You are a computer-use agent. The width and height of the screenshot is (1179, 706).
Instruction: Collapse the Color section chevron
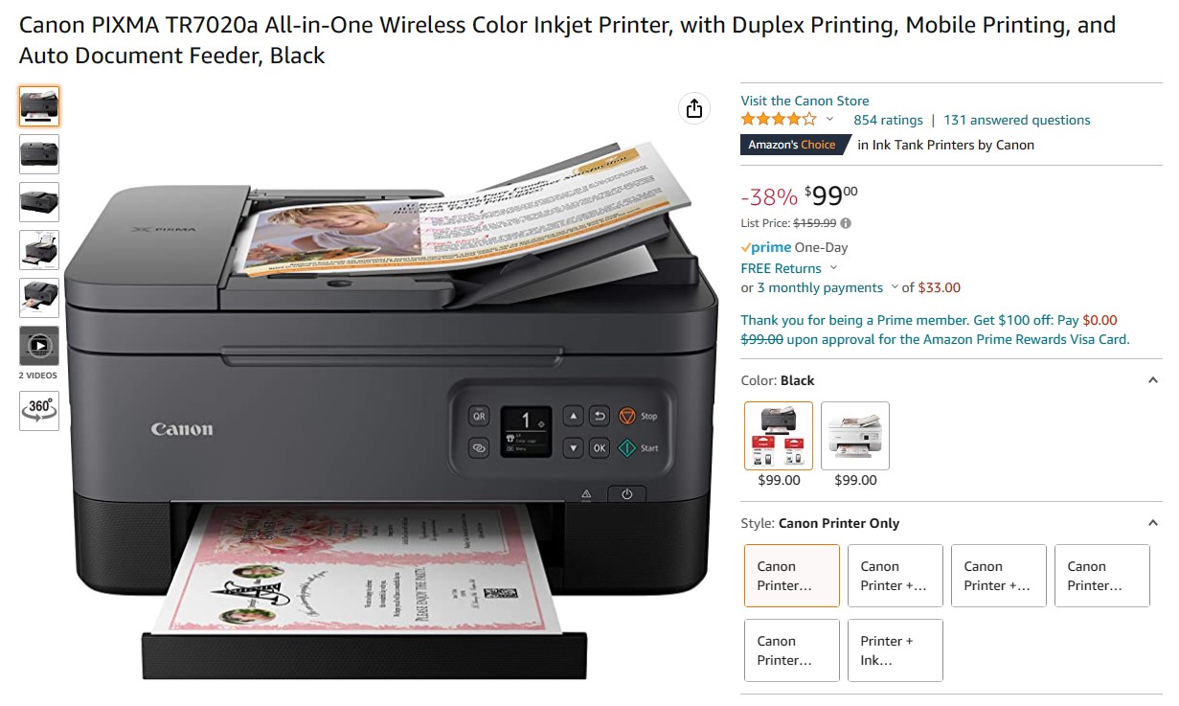tap(1153, 380)
